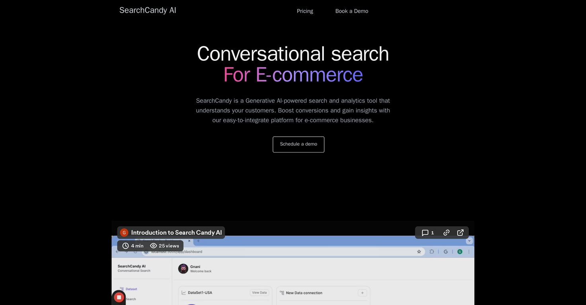Screen dimensions: 586x305
Task: Open the demo in a new tab
Action: pos(460,233)
